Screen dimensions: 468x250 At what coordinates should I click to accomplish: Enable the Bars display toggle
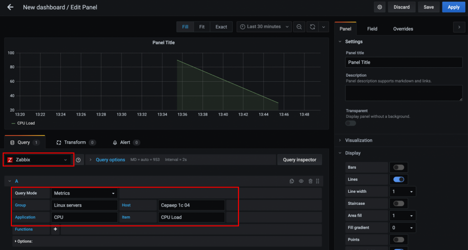point(398,168)
